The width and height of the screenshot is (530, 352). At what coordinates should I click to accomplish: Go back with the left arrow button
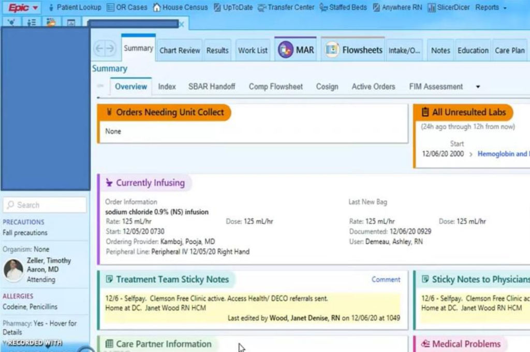pyautogui.click(x=99, y=48)
